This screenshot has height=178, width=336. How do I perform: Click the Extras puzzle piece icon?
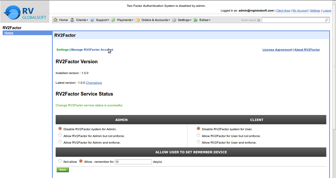click(x=196, y=20)
